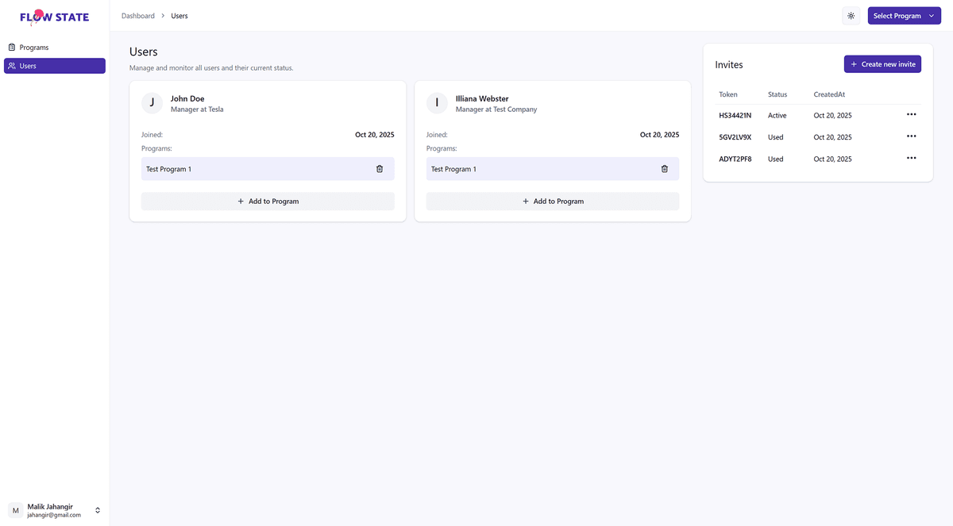Open Programs in the sidebar
The width and height of the screenshot is (953, 526).
(34, 48)
